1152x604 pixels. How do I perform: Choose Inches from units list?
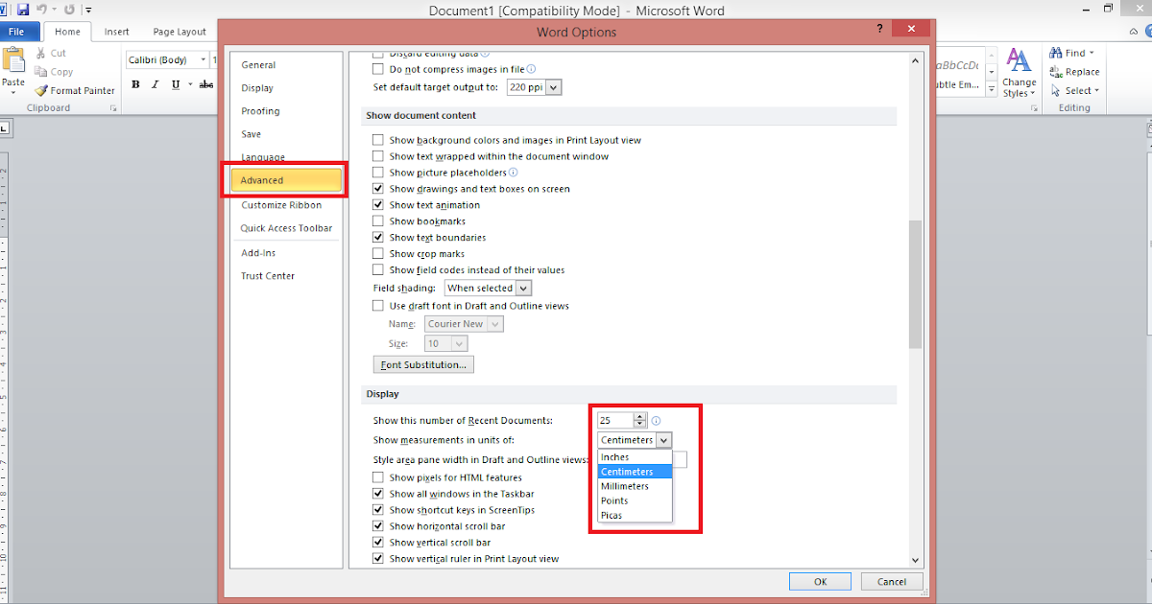coord(635,457)
